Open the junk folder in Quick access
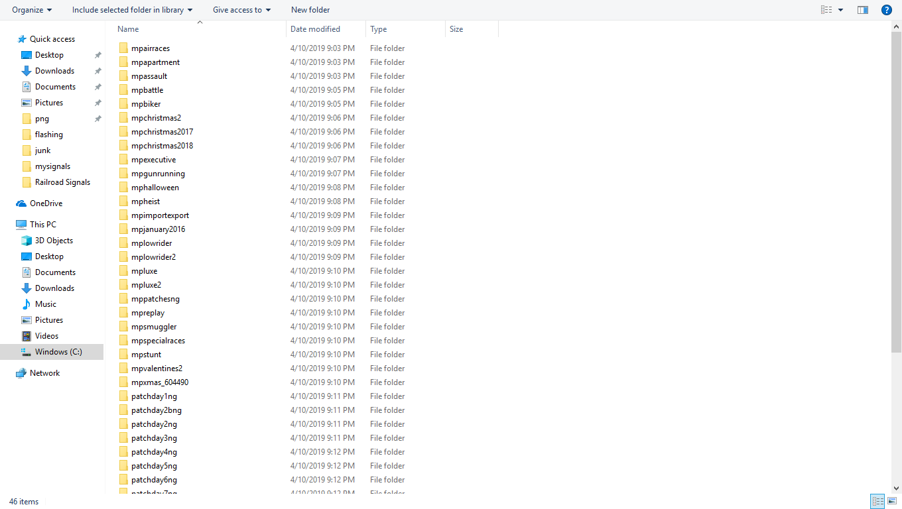Image resolution: width=902 pixels, height=509 pixels. click(x=42, y=150)
